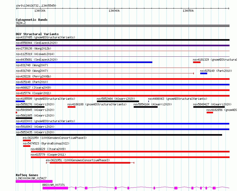The image size is (237, 191).
Task: Click the 9q34.2 band label
Action: point(21,23)
